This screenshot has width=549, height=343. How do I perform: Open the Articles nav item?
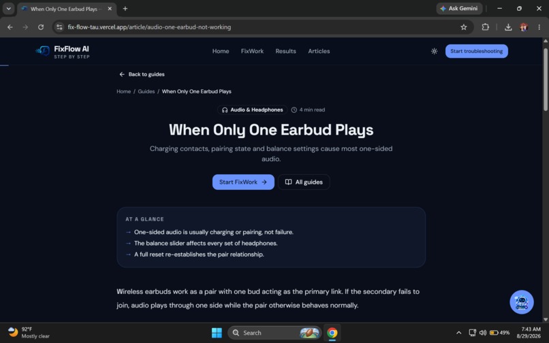319,51
